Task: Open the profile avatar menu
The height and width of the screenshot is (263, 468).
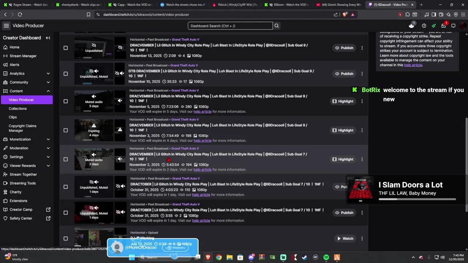Action: click(463, 26)
